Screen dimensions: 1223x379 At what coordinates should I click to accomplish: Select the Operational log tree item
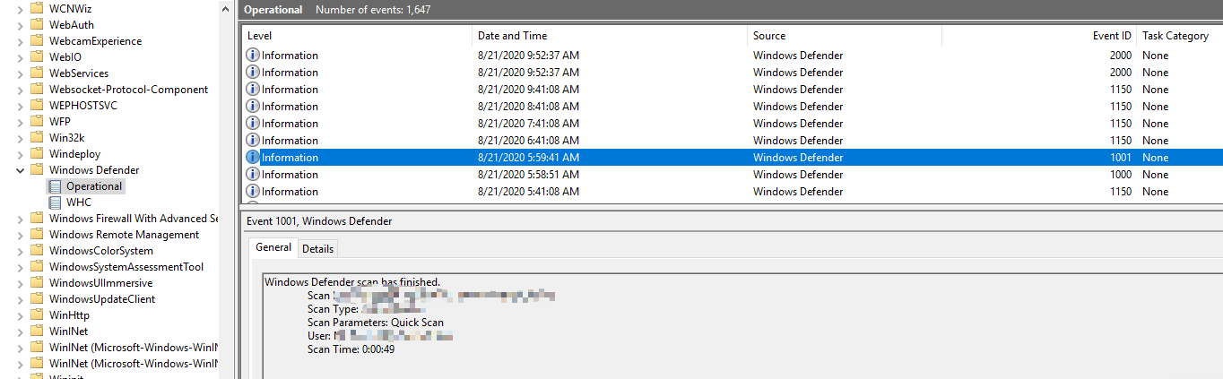click(94, 186)
